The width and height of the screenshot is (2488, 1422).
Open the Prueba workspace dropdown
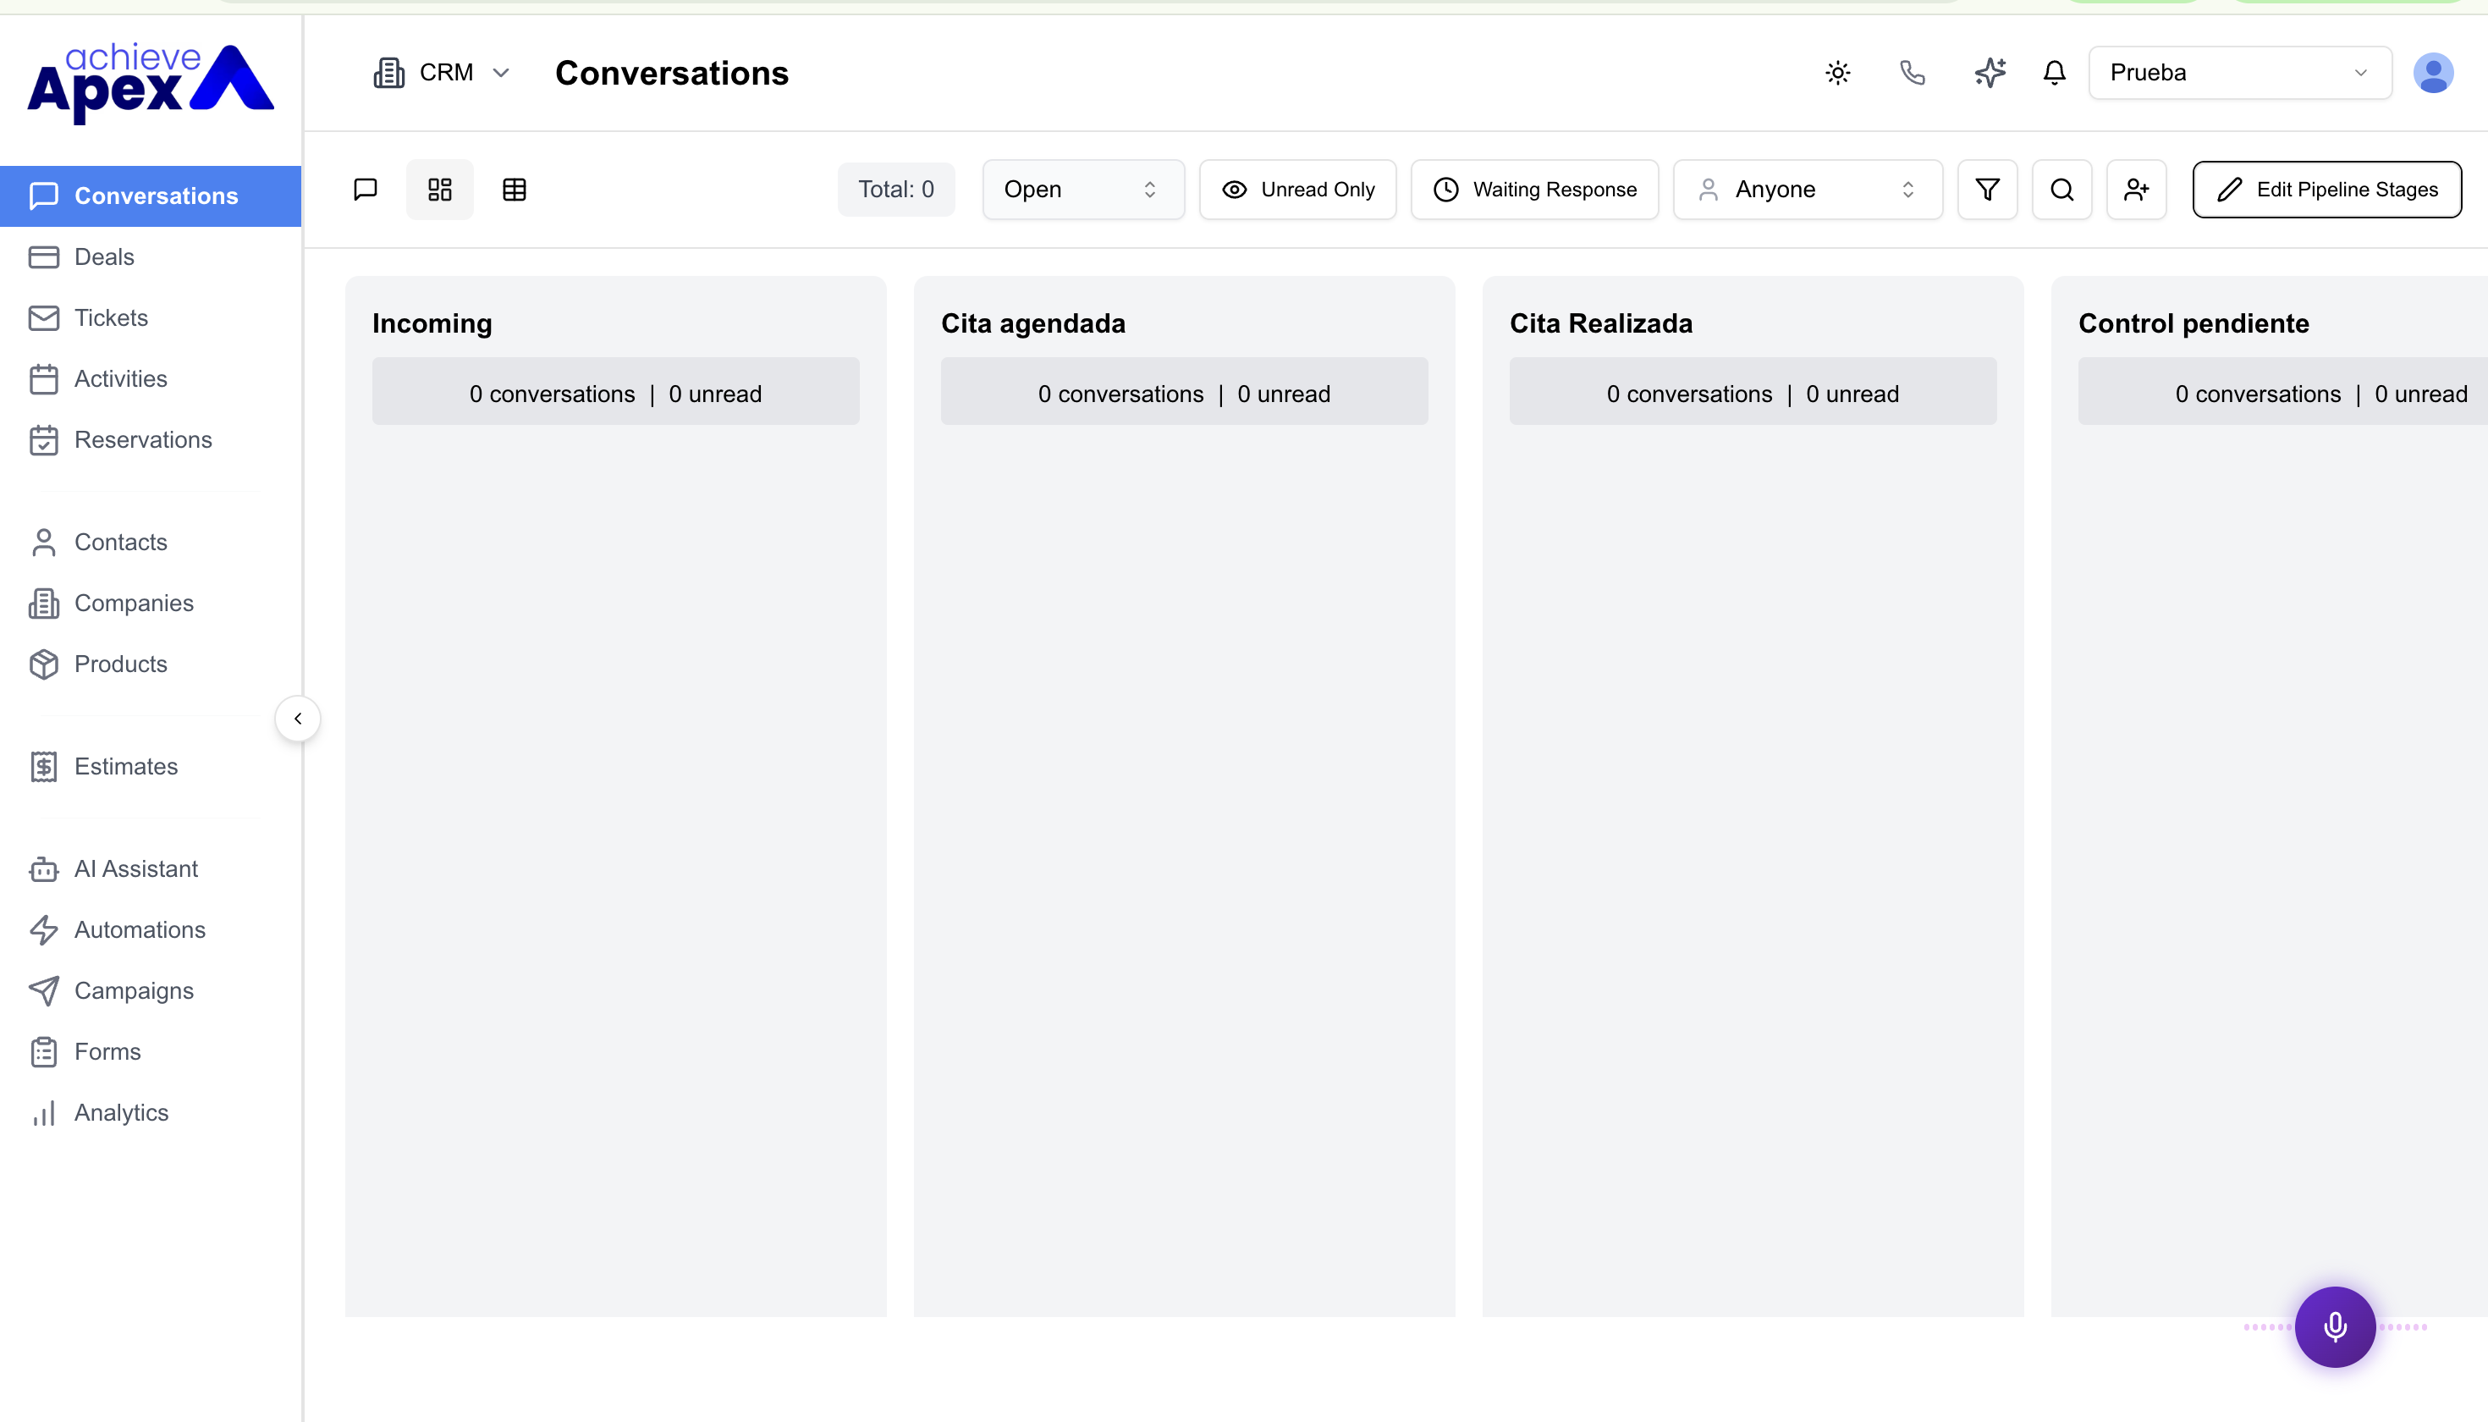pyautogui.click(x=2240, y=74)
